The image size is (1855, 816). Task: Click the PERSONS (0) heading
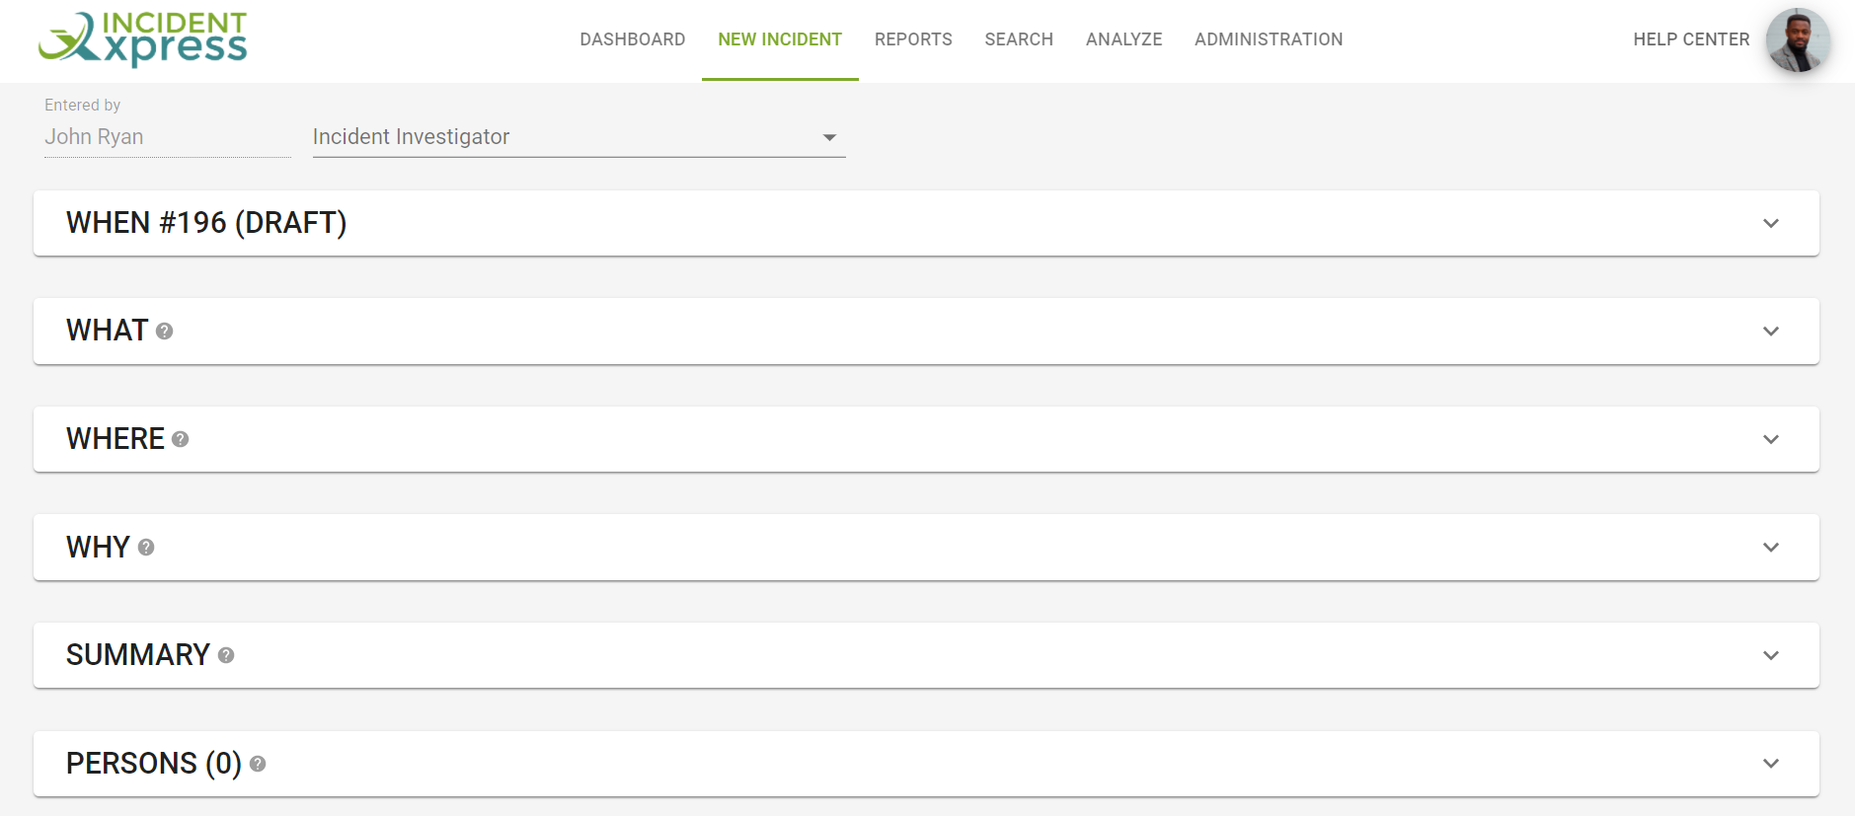[x=154, y=764]
